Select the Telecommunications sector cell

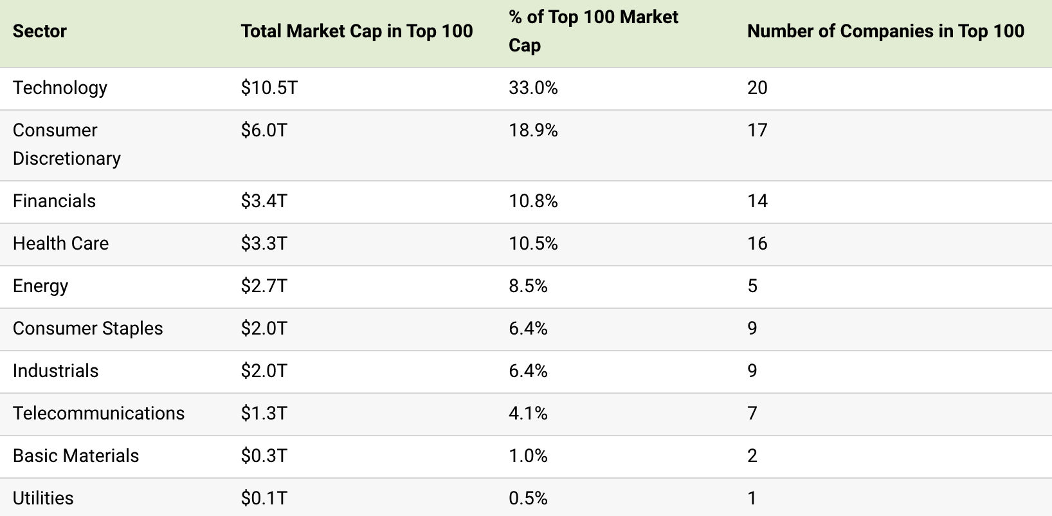point(98,413)
